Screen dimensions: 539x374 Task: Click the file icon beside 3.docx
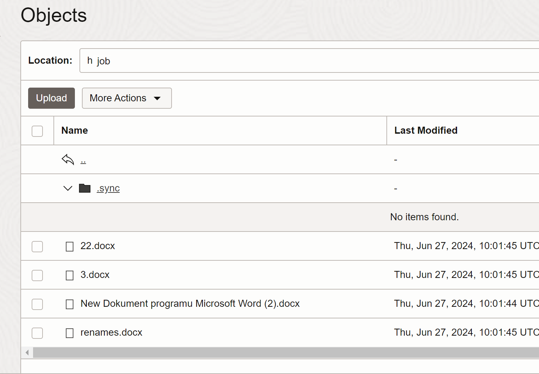tap(70, 275)
